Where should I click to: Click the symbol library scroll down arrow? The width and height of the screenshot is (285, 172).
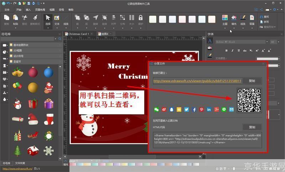60,158
